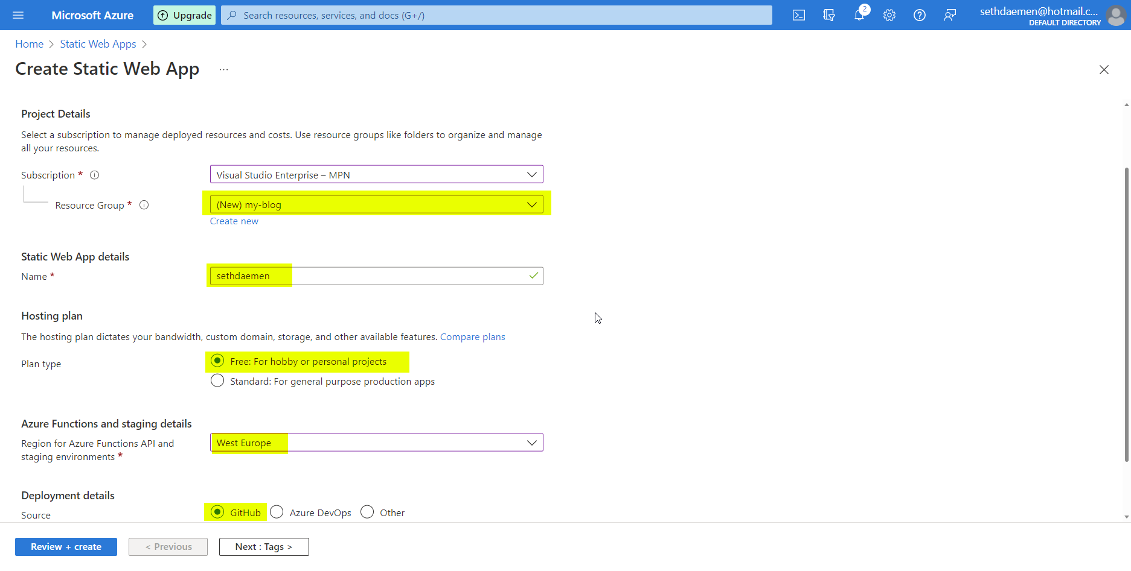Image resolution: width=1131 pixels, height=571 pixels.
Task: Open the Directories and subscriptions filter
Action: tap(829, 15)
